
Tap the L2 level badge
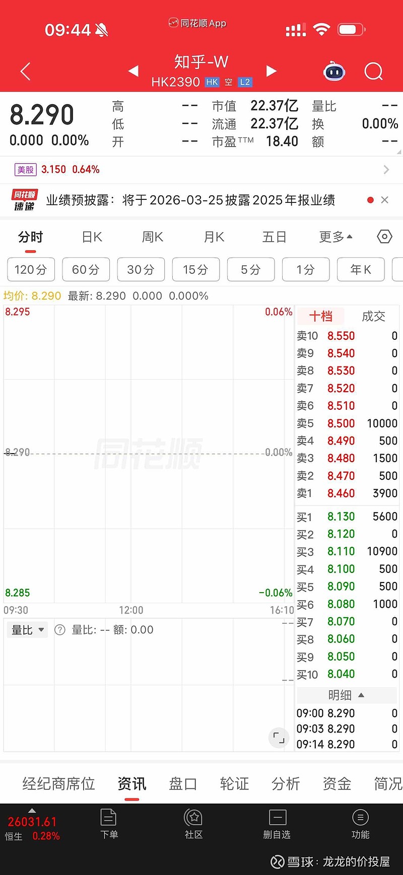[x=245, y=82]
